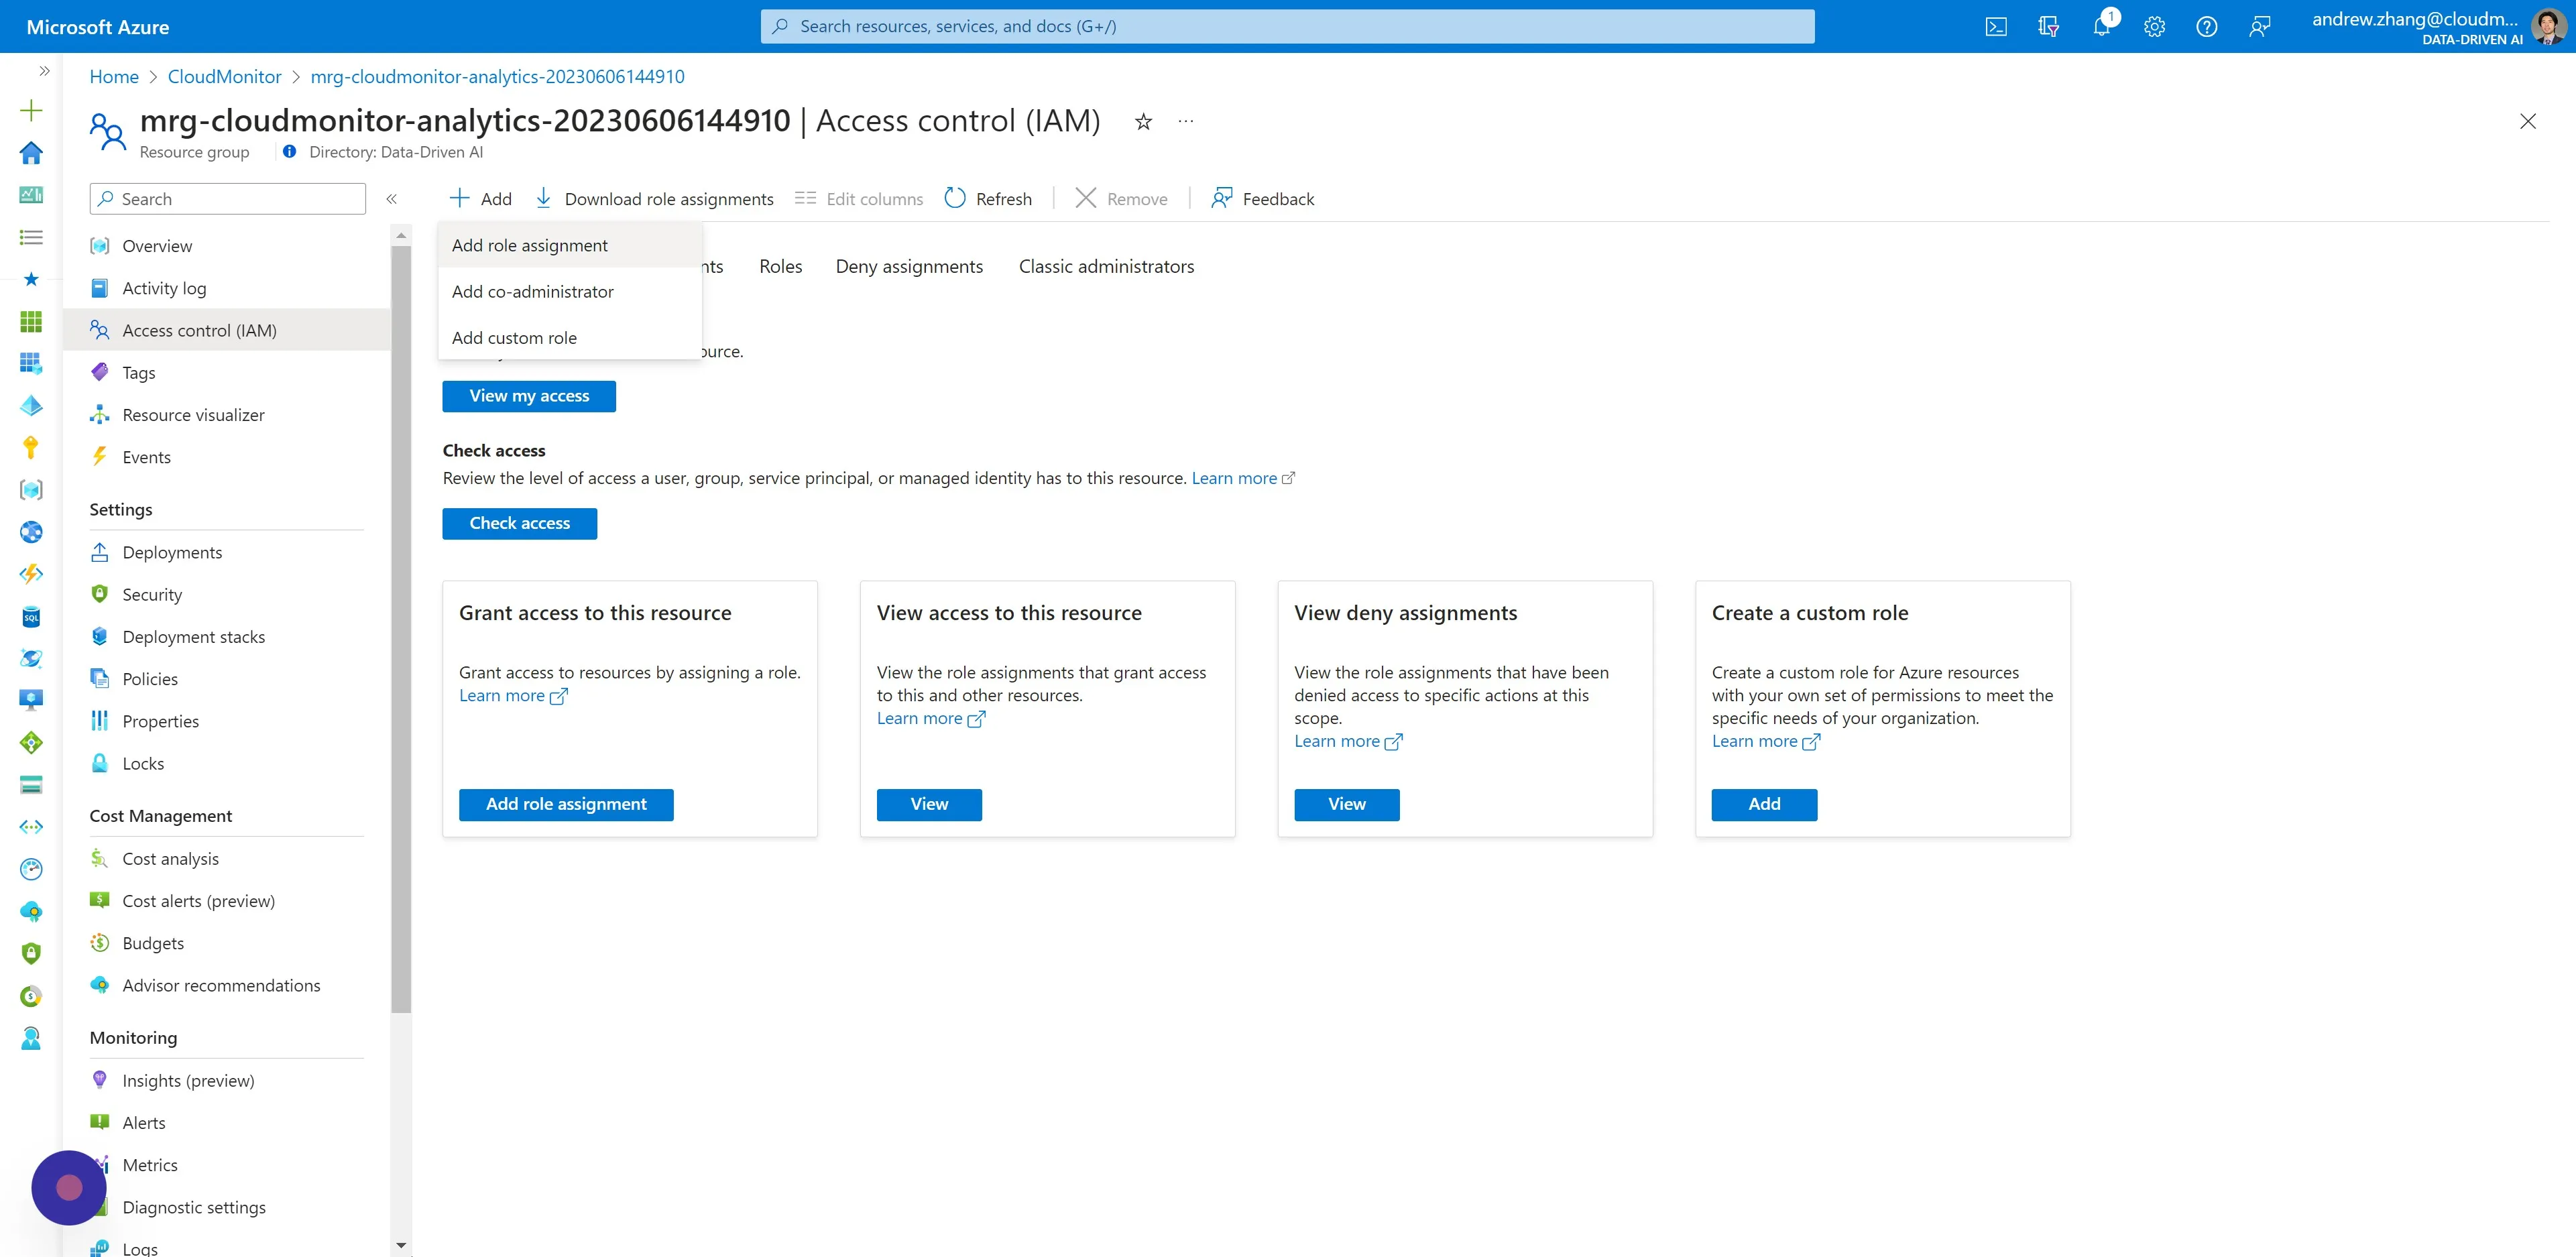
Task: Close the Access control blade
Action: point(2527,121)
